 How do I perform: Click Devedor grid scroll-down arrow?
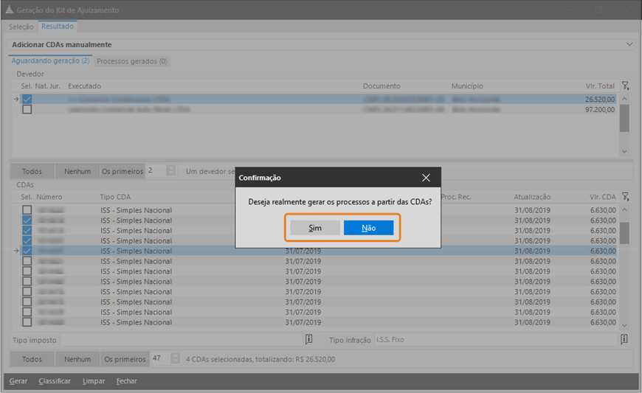[624, 151]
